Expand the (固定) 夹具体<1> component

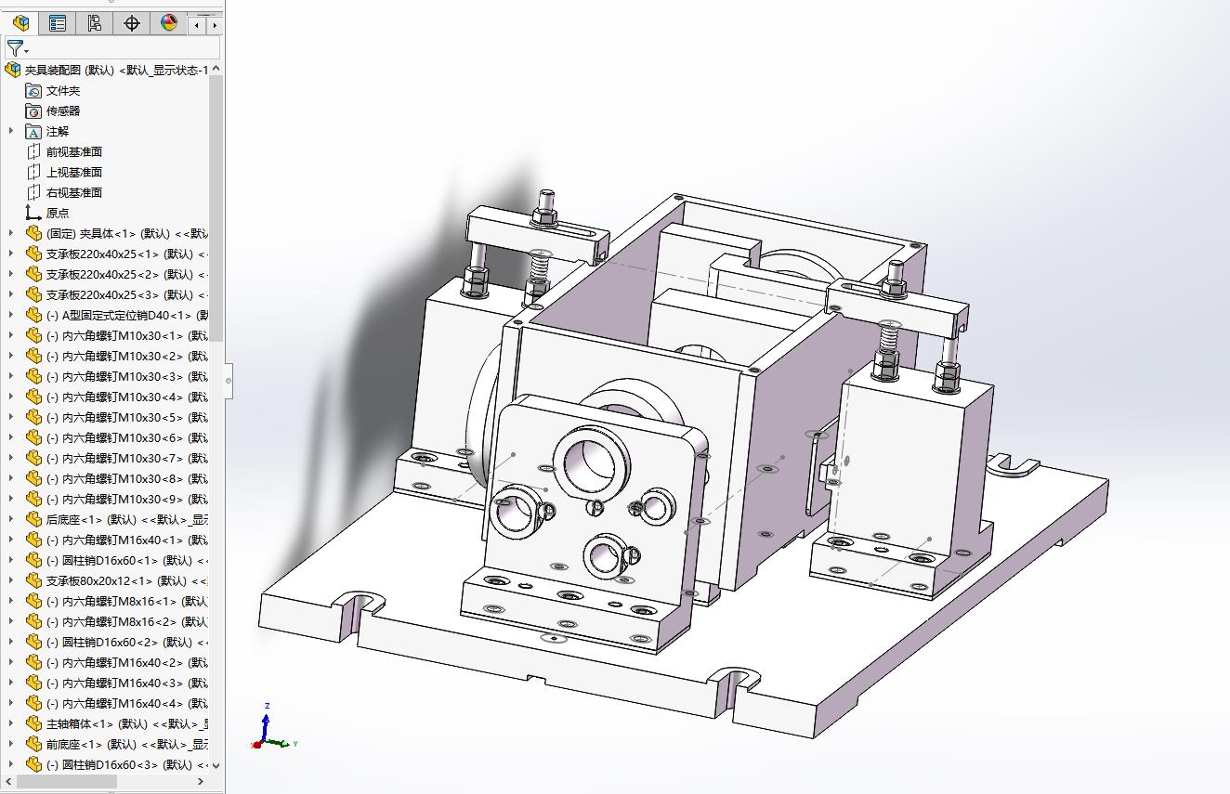[11, 233]
